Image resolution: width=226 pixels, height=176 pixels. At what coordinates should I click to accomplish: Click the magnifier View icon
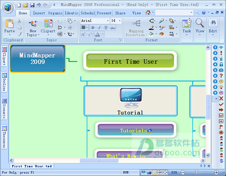(x=200, y=23)
